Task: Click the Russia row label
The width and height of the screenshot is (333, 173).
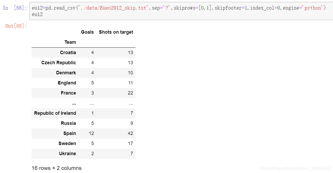Action: click(x=68, y=123)
